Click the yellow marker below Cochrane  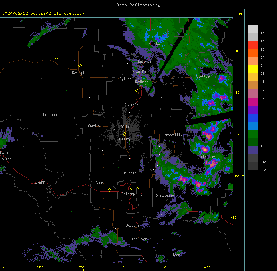click(109, 190)
